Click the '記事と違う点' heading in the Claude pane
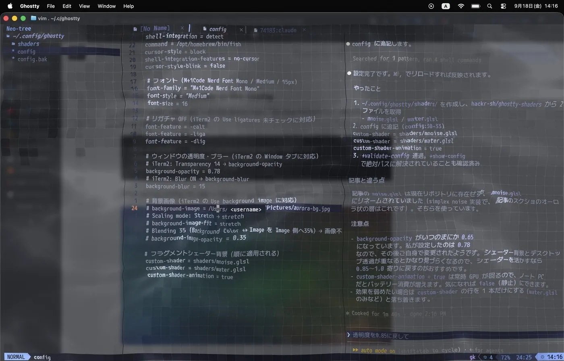The image size is (564, 361). coord(367,180)
